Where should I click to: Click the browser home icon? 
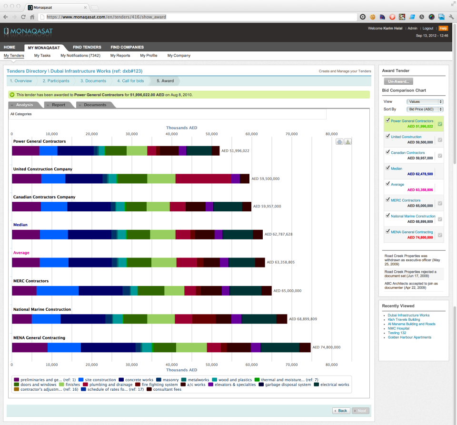tap(32, 17)
